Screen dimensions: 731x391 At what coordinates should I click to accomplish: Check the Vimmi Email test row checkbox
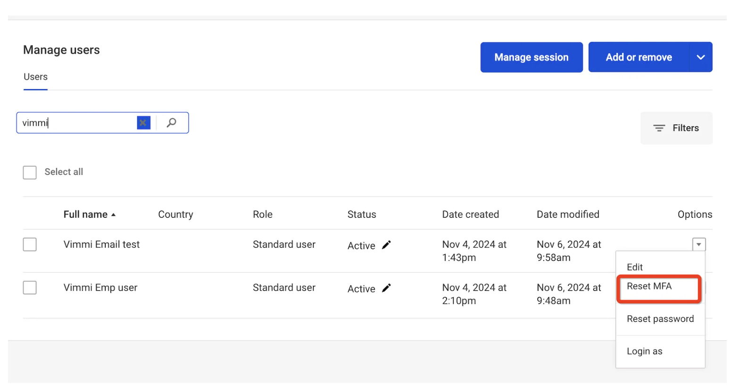click(x=30, y=244)
